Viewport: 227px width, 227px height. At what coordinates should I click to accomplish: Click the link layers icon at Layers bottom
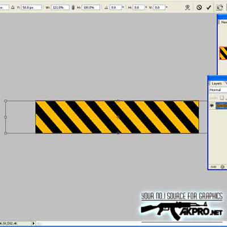[213, 167]
